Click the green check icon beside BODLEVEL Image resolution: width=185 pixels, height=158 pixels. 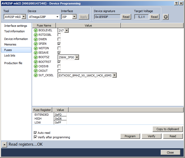pyautogui.click(x=36, y=30)
